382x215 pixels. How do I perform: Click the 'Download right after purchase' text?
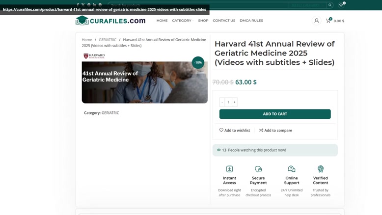tap(229, 192)
